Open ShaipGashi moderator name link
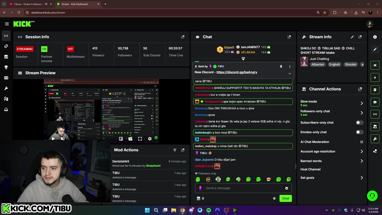The height and width of the screenshot is (215, 382). tap(153, 166)
